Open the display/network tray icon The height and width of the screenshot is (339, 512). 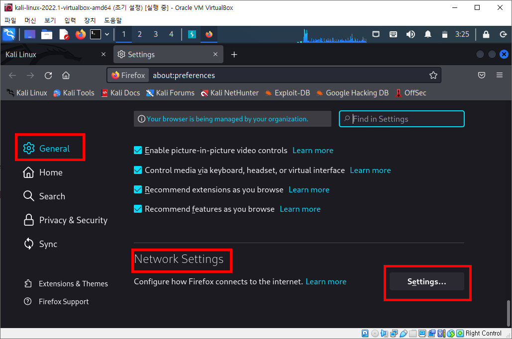(x=376, y=34)
